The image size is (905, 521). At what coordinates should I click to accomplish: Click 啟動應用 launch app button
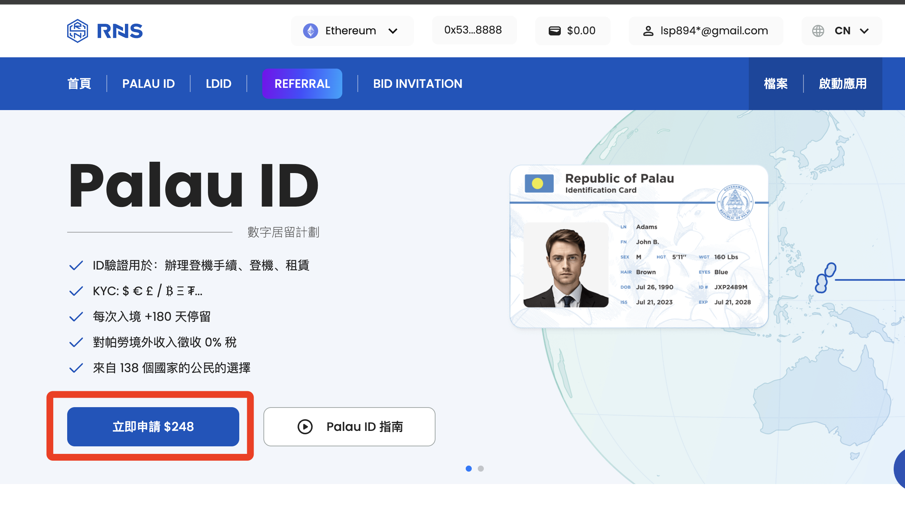(843, 84)
